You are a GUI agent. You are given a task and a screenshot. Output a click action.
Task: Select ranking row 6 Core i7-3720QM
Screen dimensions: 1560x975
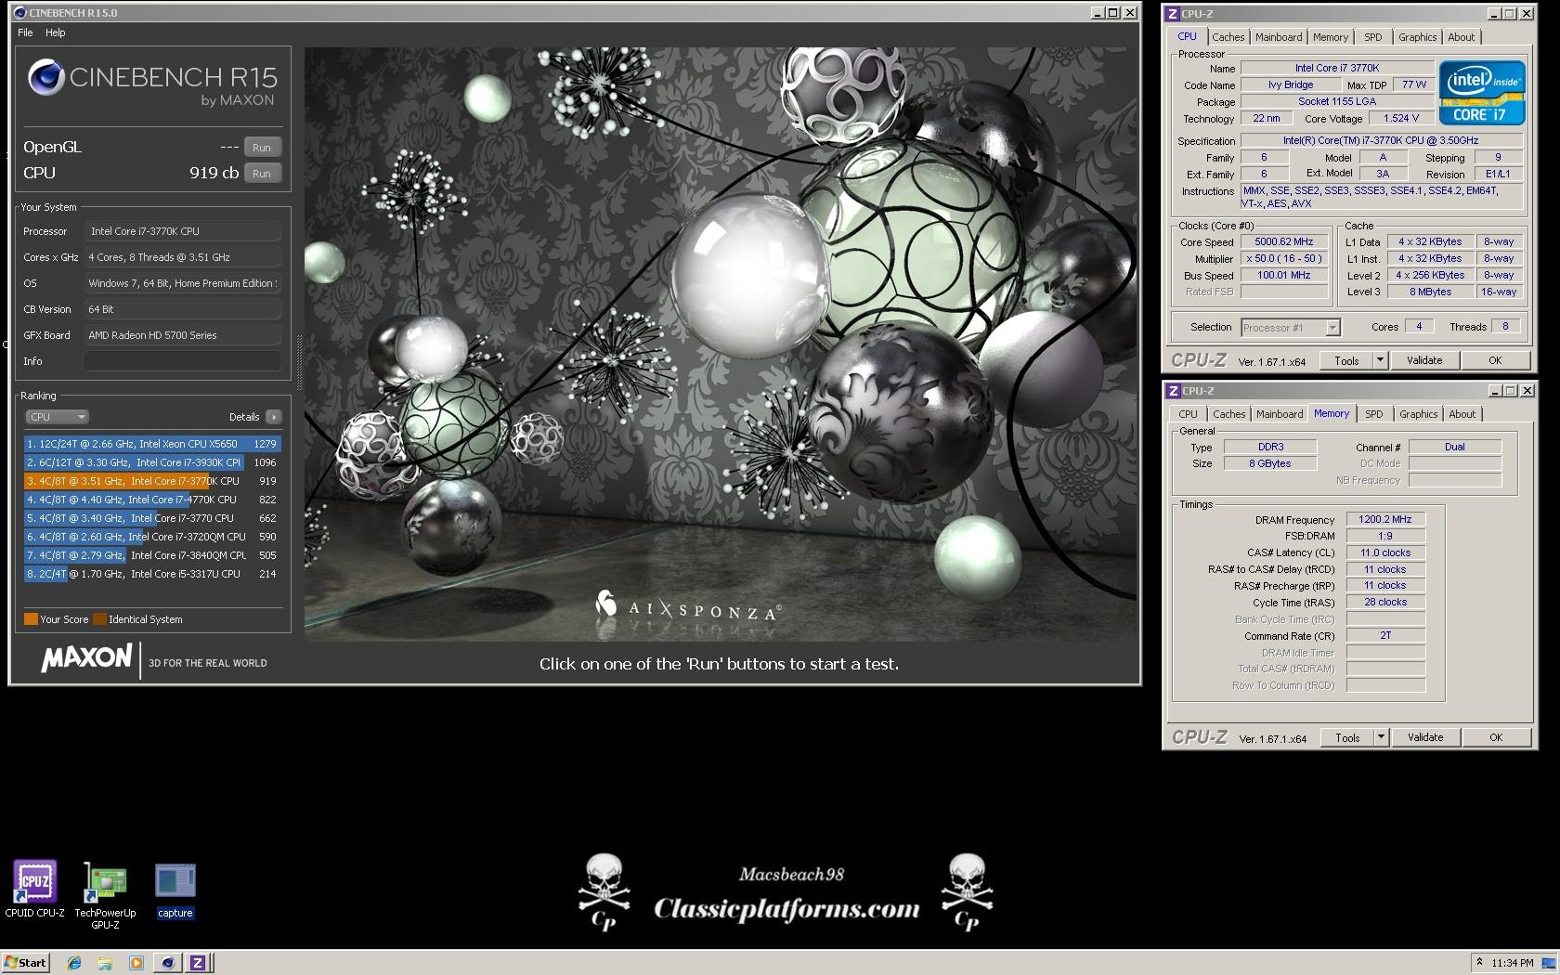(x=152, y=537)
